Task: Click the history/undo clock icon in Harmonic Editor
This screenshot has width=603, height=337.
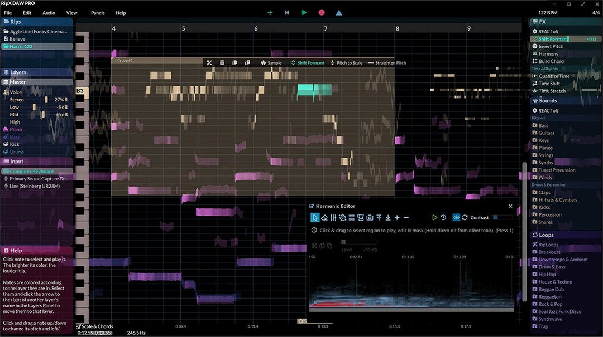Action: (442, 217)
